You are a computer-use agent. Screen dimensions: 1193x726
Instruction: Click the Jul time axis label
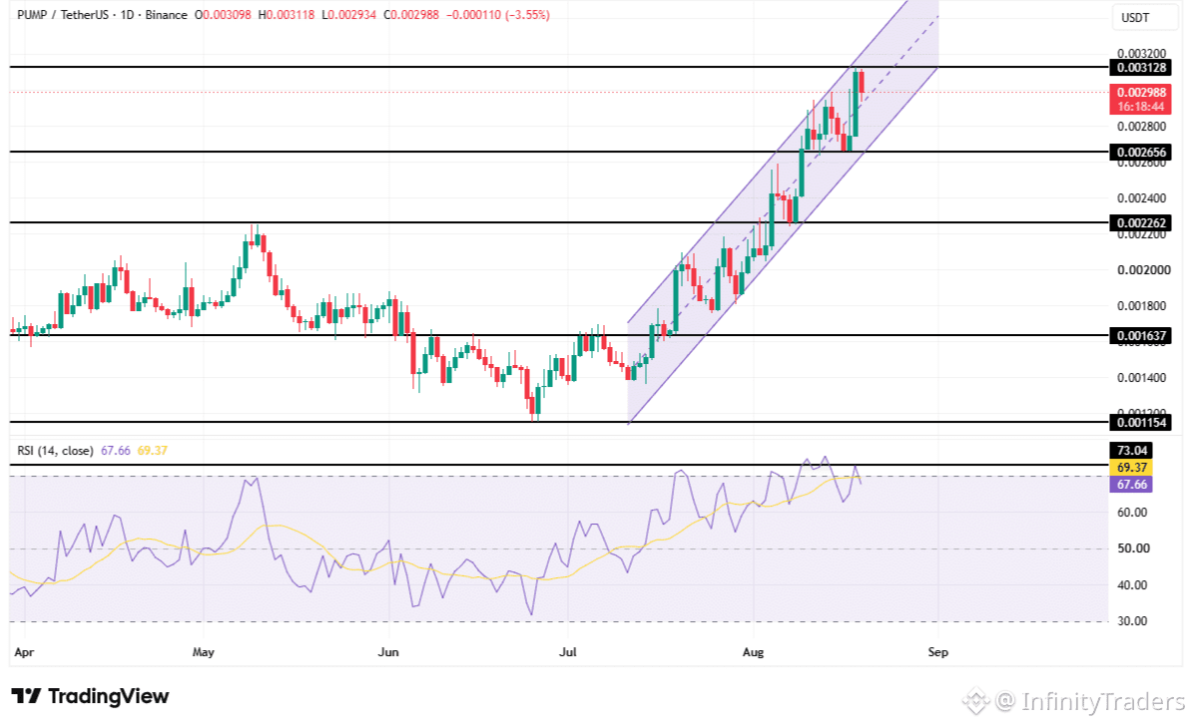click(x=568, y=652)
